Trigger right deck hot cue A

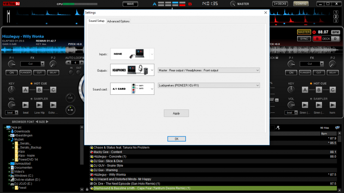(x=305, y=90)
